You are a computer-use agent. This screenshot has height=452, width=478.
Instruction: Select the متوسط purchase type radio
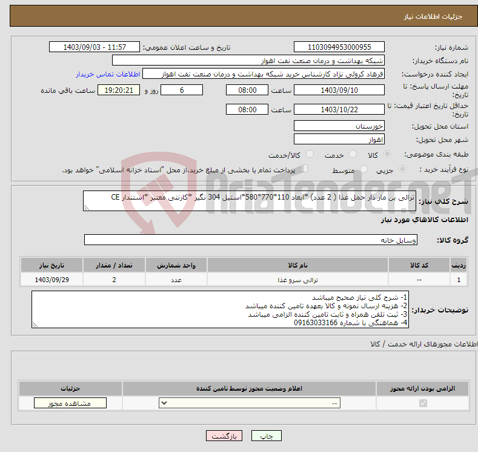coord(363,169)
